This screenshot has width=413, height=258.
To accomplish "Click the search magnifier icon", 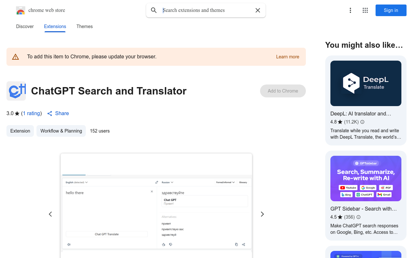I will tap(154, 10).
